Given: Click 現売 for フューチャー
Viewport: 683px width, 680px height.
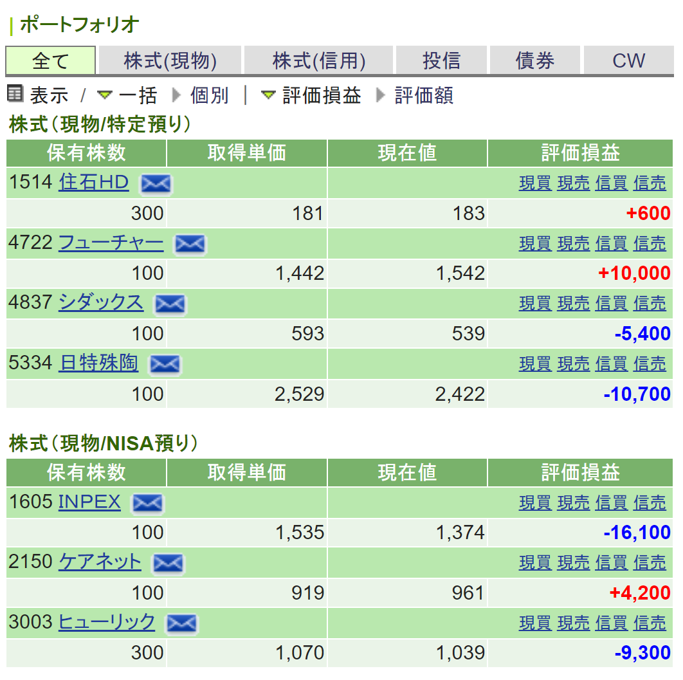Looking at the screenshot, I should pos(574,243).
